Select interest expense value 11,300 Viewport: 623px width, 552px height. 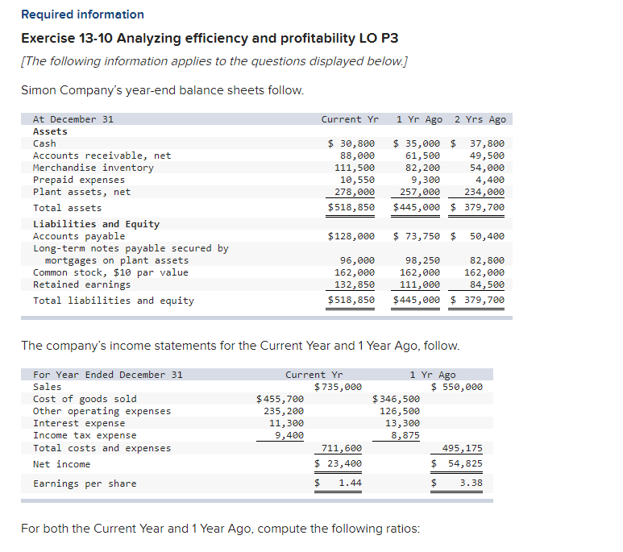[x=286, y=423]
